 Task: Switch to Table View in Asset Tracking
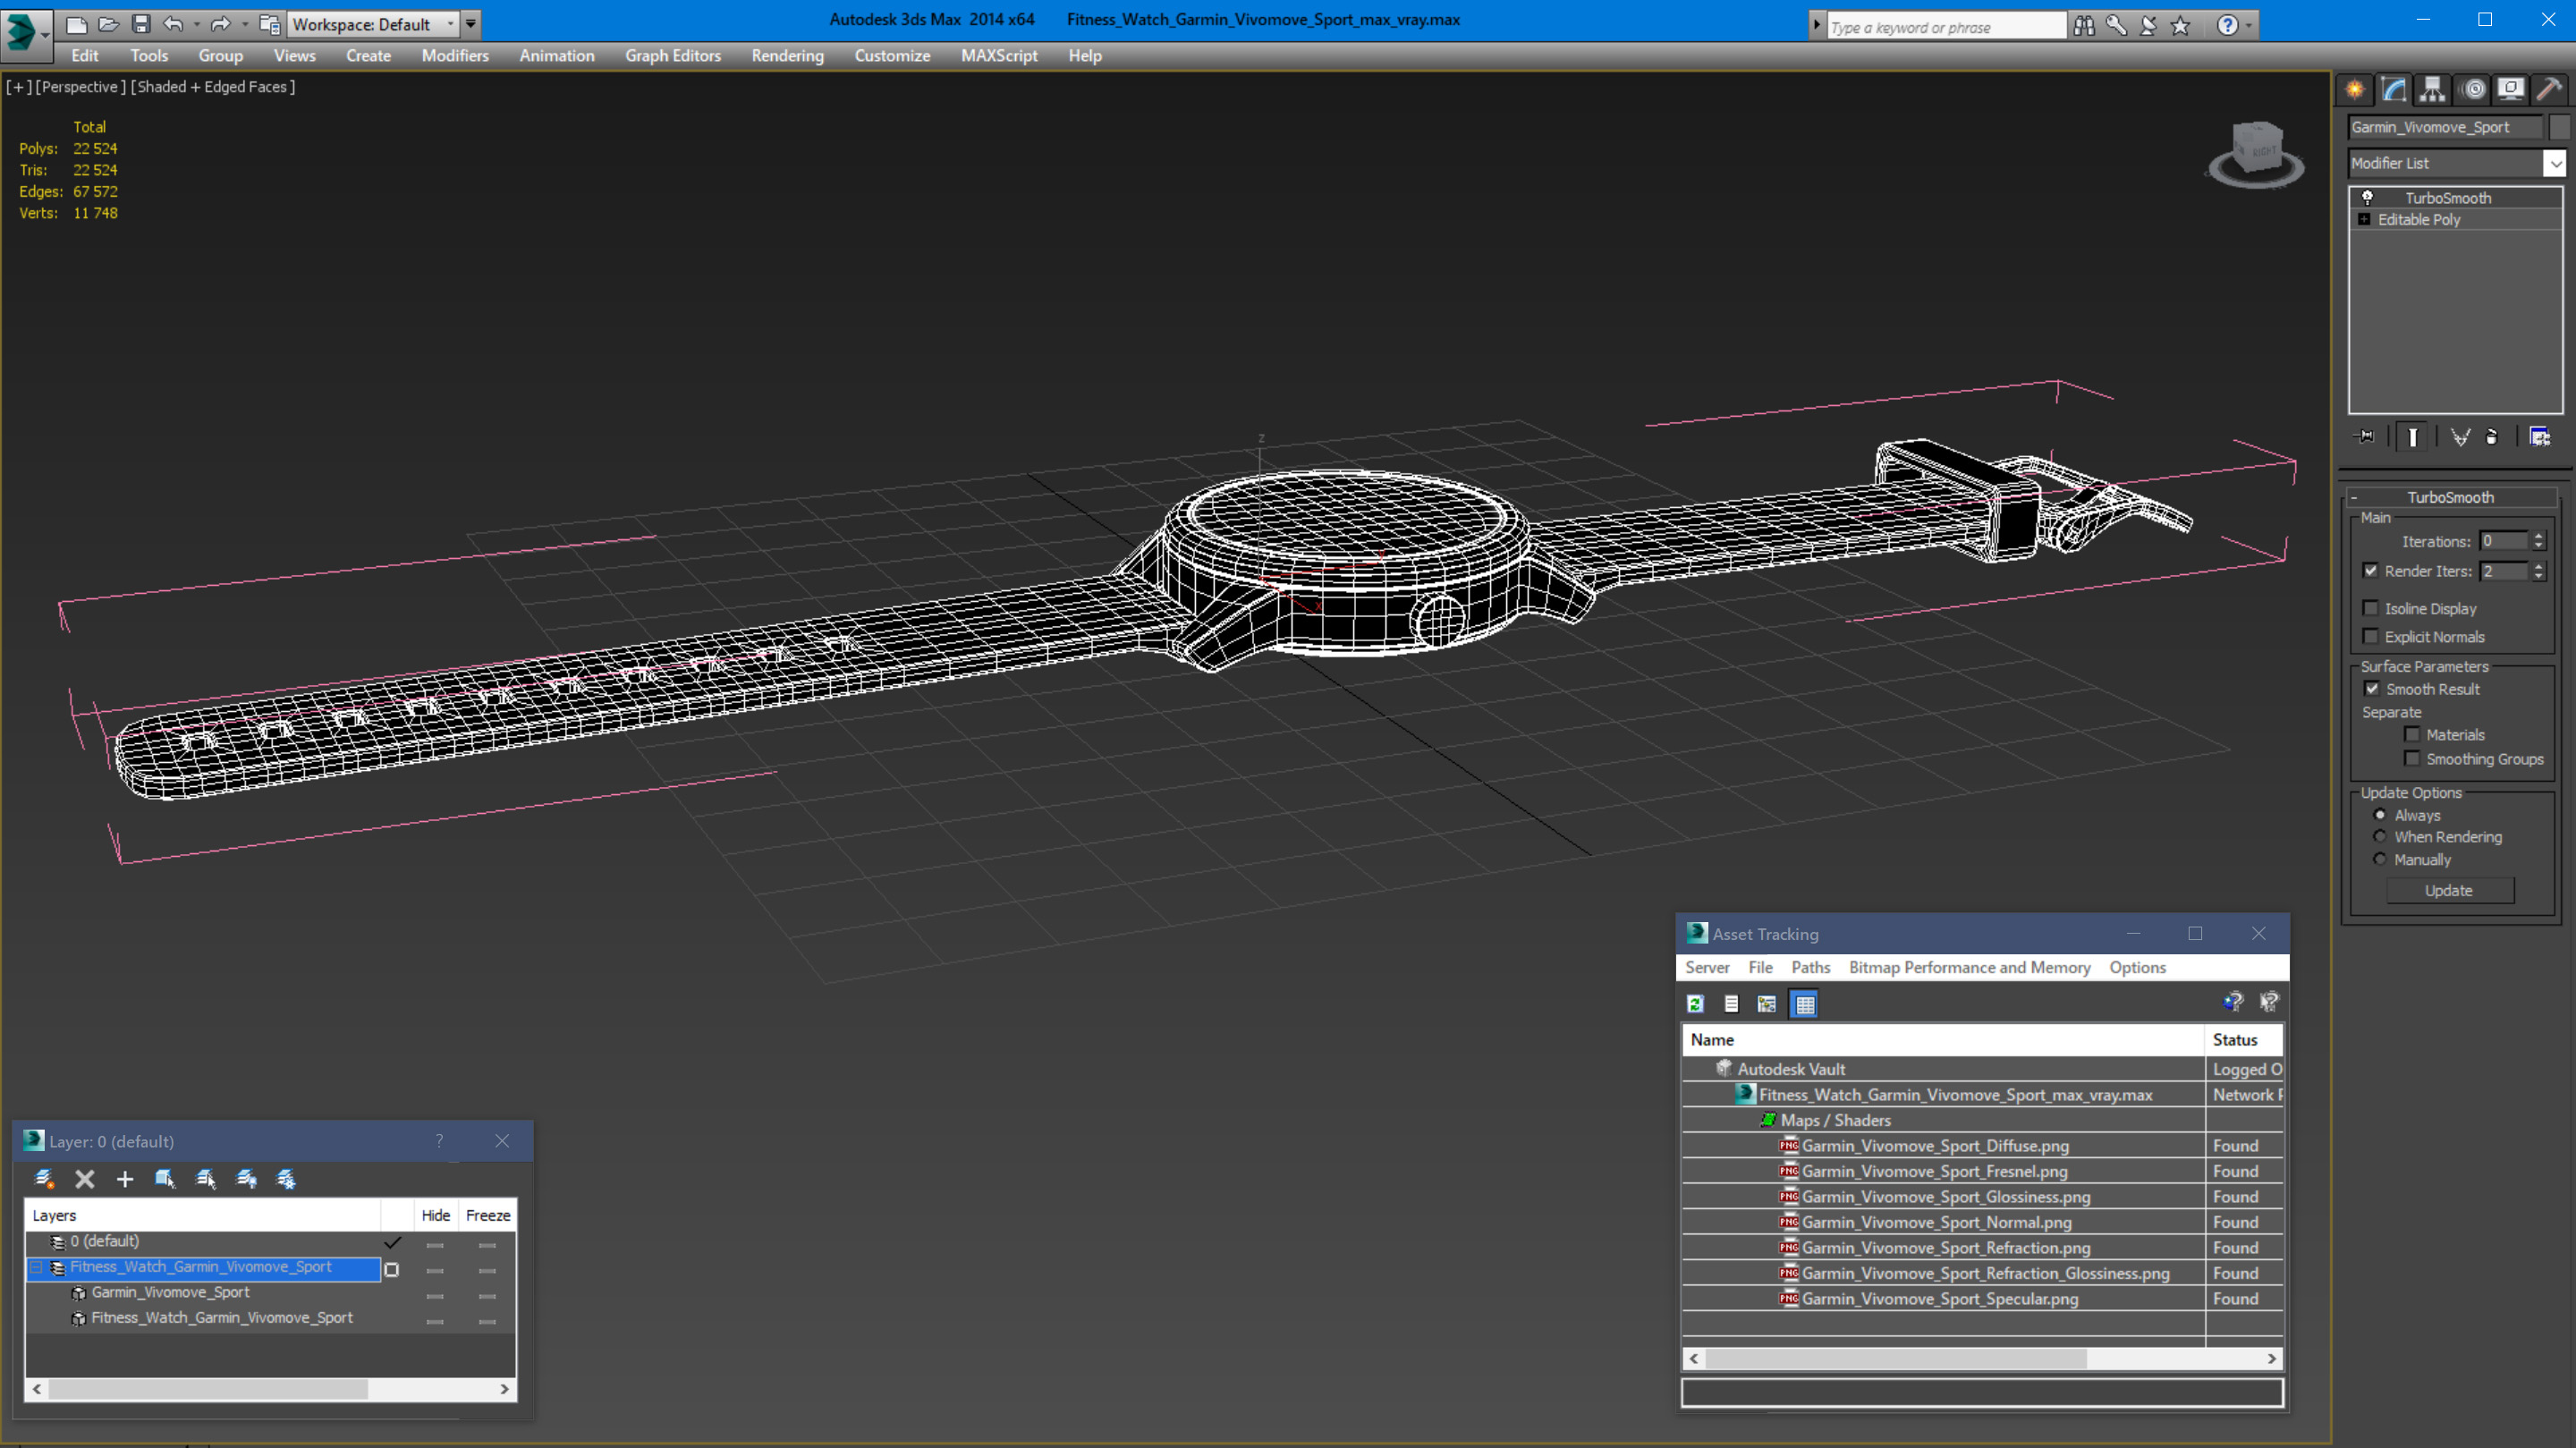[x=1804, y=1004]
